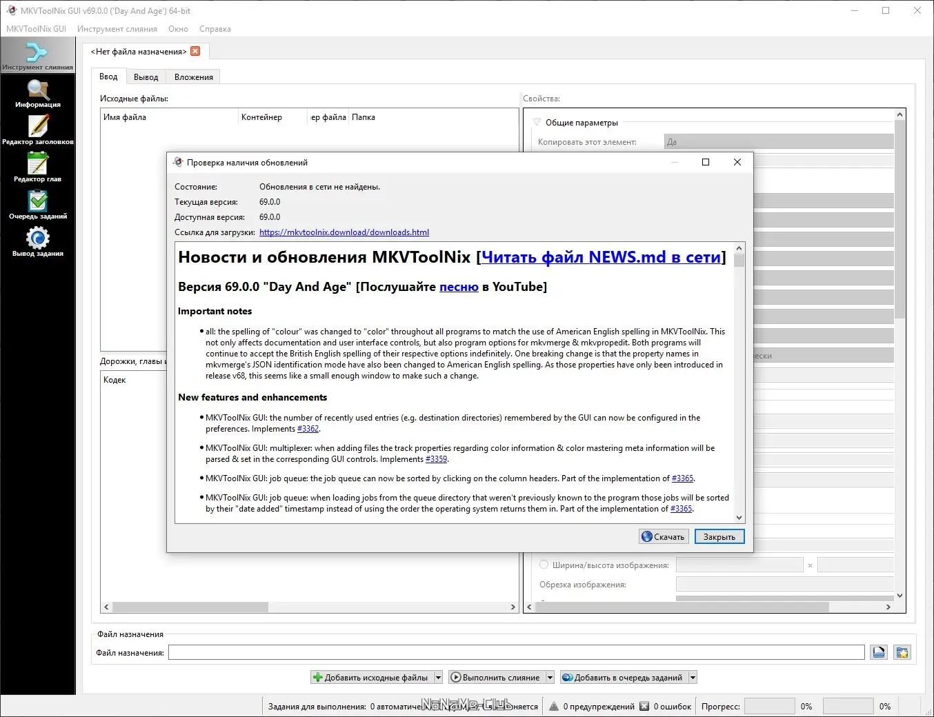Open issue link #3359
The width and height of the screenshot is (934, 717).
click(436, 459)
